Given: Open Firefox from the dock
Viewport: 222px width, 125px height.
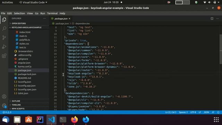Looking at the screenshot, I should point(74,119).
